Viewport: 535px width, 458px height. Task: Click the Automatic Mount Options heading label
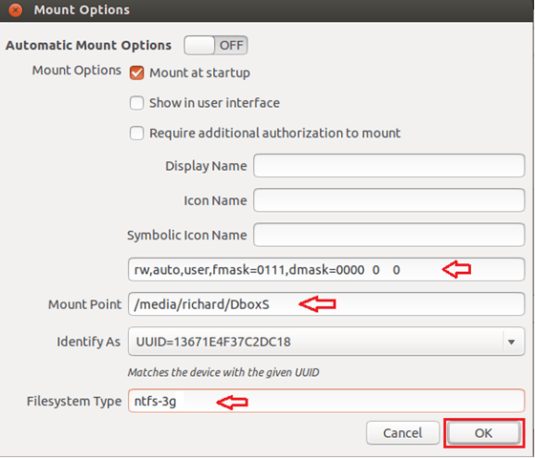(x=88, y=46)
